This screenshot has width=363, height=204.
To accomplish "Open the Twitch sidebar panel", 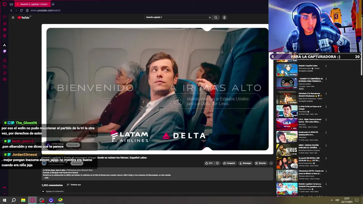I will click(x=5, y=51).
